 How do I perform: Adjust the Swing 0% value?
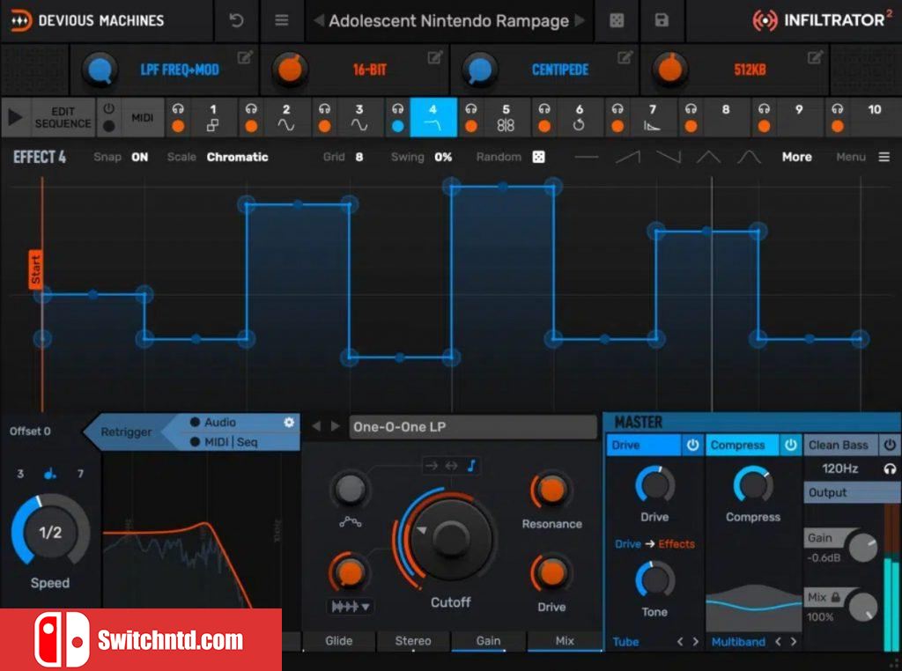point(443,157)
